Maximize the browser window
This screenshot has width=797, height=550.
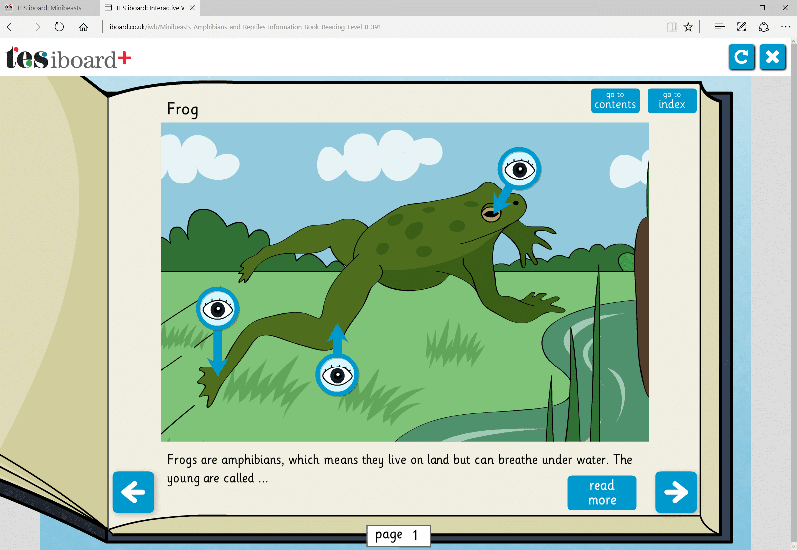click(x=762, y=8)
